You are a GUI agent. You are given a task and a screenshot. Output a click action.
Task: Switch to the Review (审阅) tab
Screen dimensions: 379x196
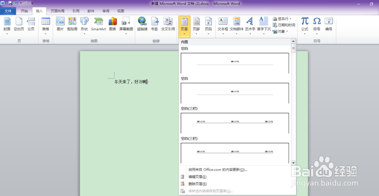106,11
